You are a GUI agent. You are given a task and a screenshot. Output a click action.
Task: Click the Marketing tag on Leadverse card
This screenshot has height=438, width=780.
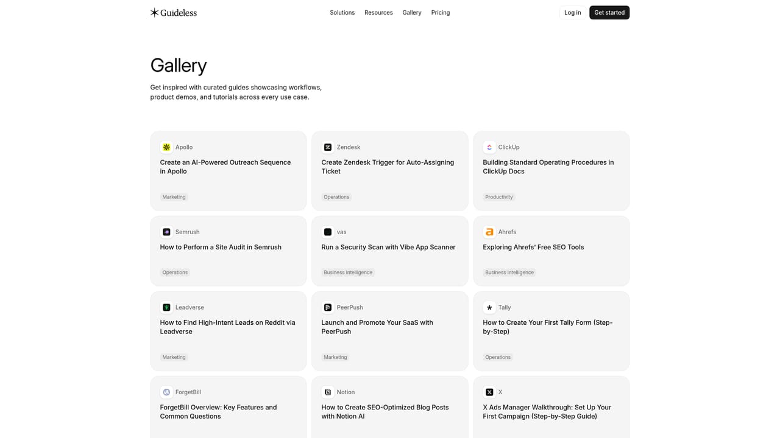(174, 357)
